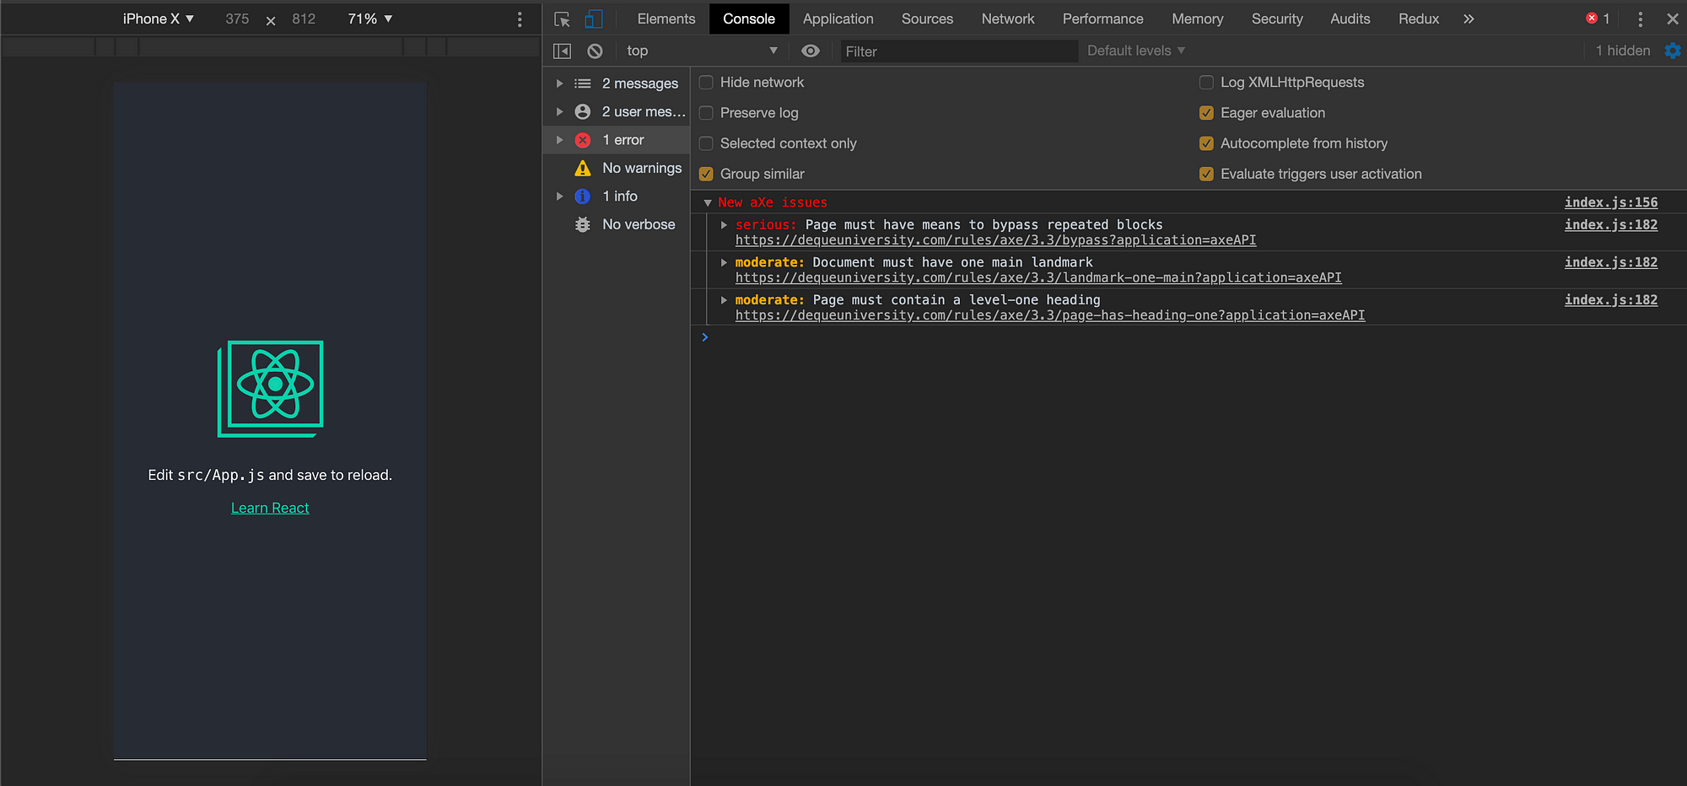1687x786 pixels.
Task: Expand the 2 user messages arrow
Action: (559, 111)
